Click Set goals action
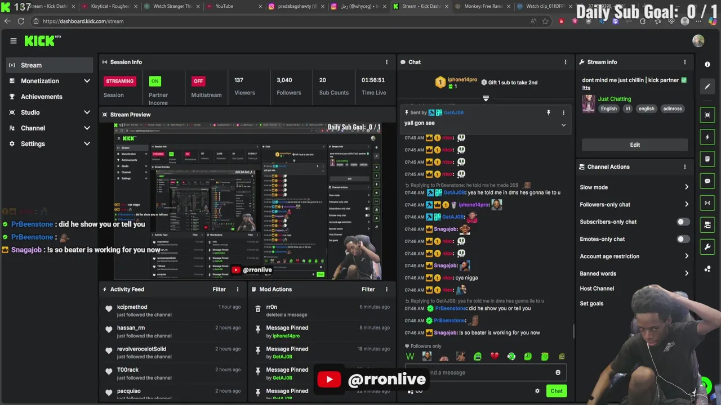The width and height of the screenshot is (721, 405). pyautogui.click(x=591, y=303)
